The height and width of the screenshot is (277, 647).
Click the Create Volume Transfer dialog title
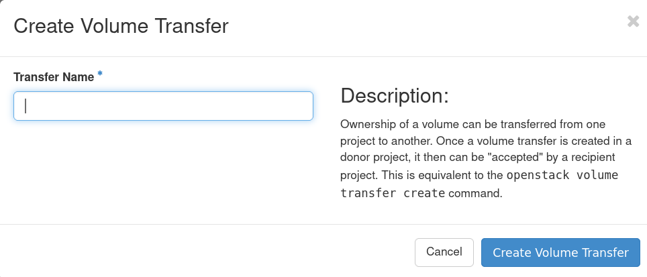pyautogui.click(x=121, y=27)
